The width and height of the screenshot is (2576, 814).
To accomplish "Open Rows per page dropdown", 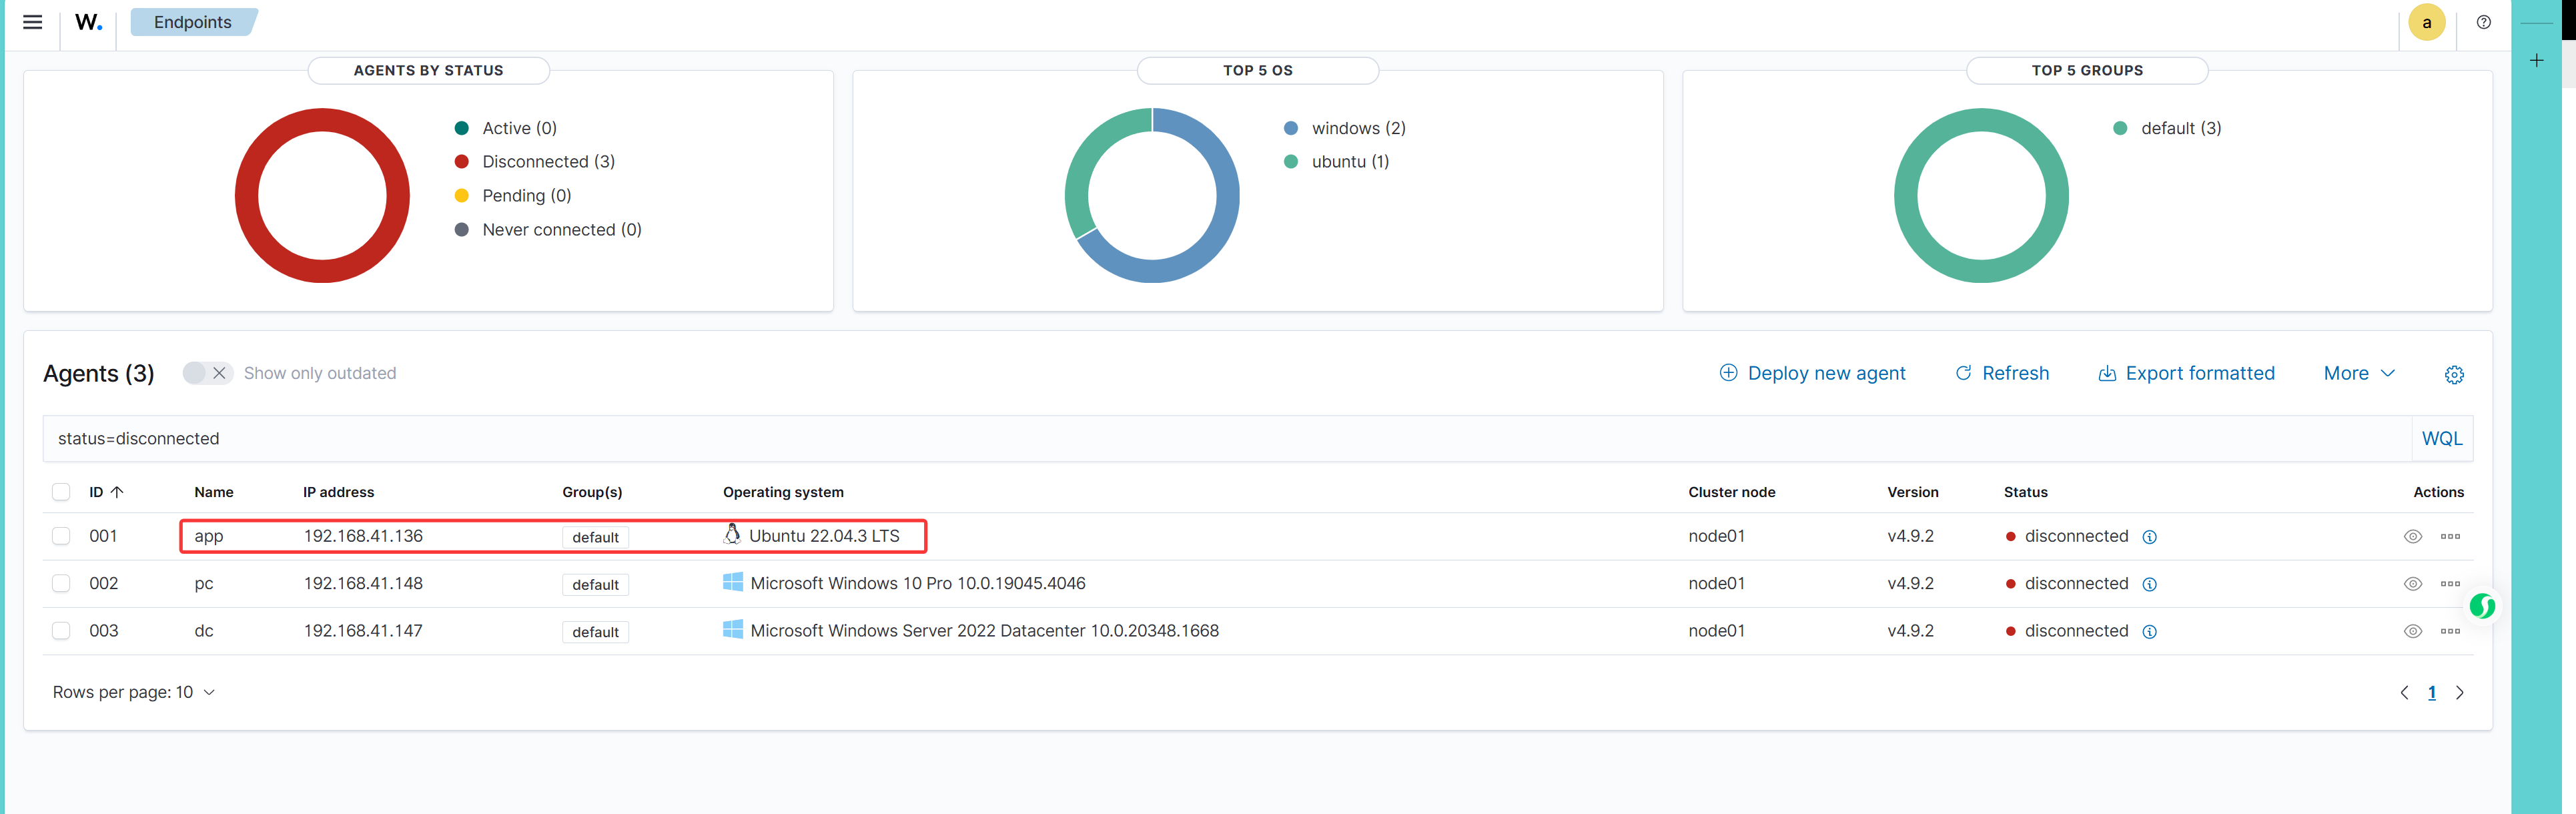I will click(x=133, y=692).
